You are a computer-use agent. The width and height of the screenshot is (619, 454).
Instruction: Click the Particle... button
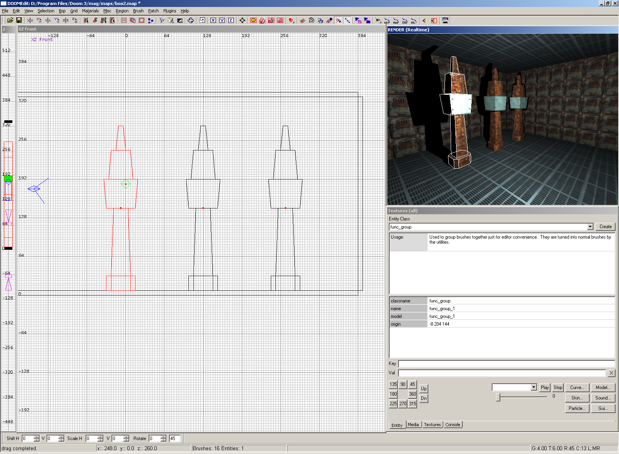click(x=576, y=408)
